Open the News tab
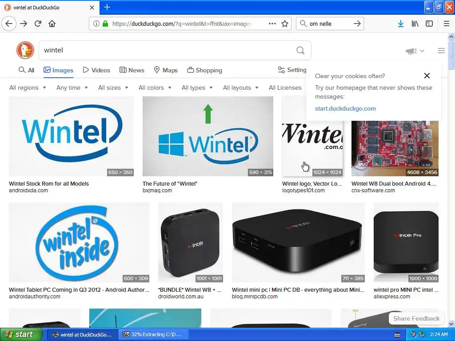 [x=132, y=70]
